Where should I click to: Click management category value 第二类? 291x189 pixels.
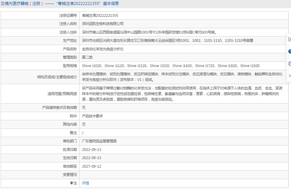pyautogui.click(x=87, y=57)
